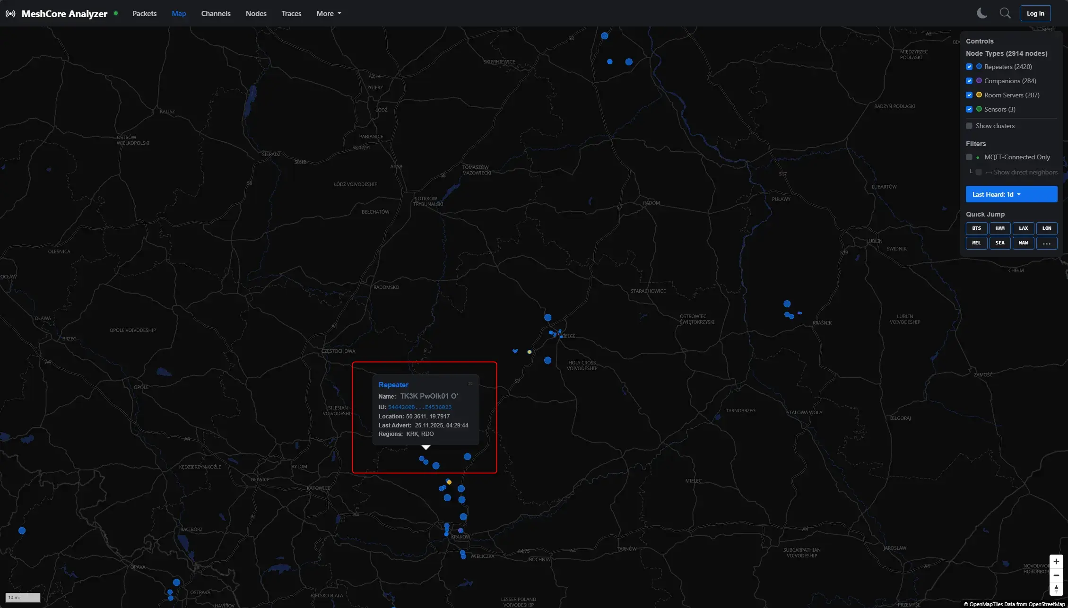This screenshot has width=1068, height=608.
Task: Click the Log In button
Action: coord(1035,13)
